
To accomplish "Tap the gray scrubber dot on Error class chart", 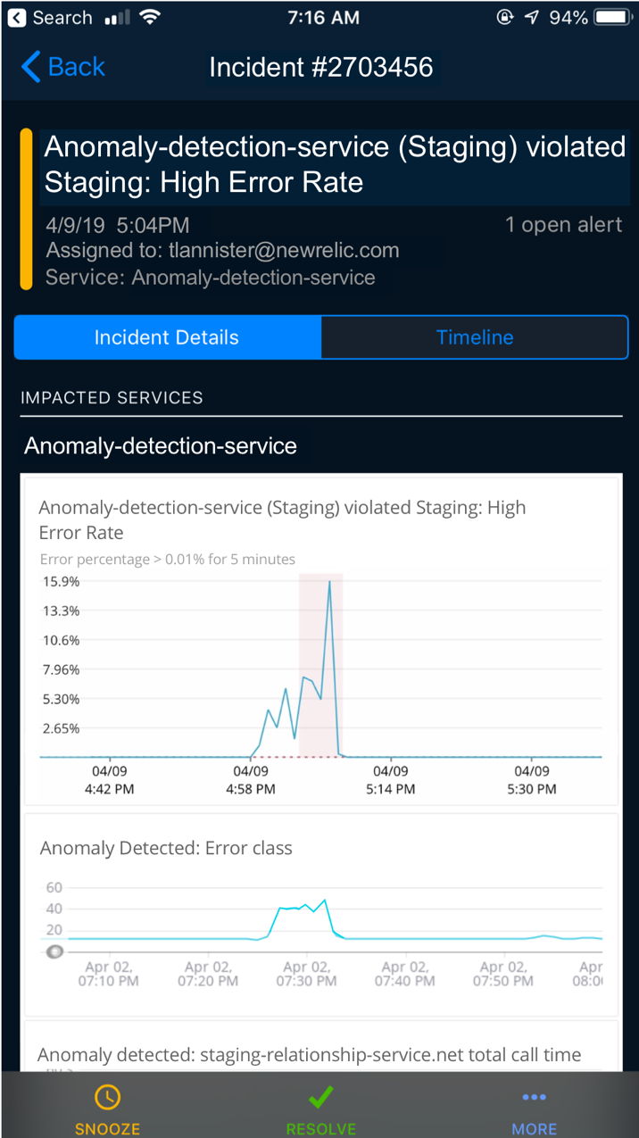I will pos(54,951).
